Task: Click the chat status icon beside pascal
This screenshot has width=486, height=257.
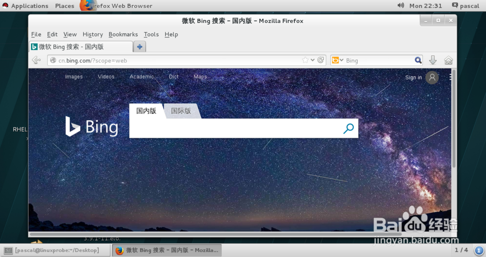Action: pyautogui.click(x=455, y=5)
